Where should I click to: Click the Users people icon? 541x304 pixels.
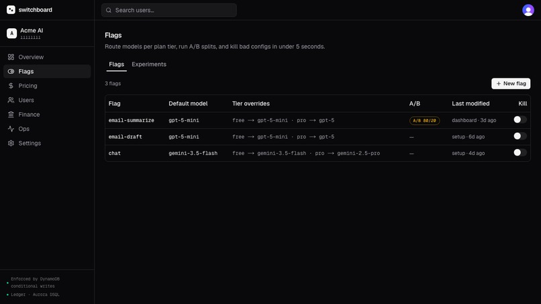pyautogui.click(x=11, y=100)
